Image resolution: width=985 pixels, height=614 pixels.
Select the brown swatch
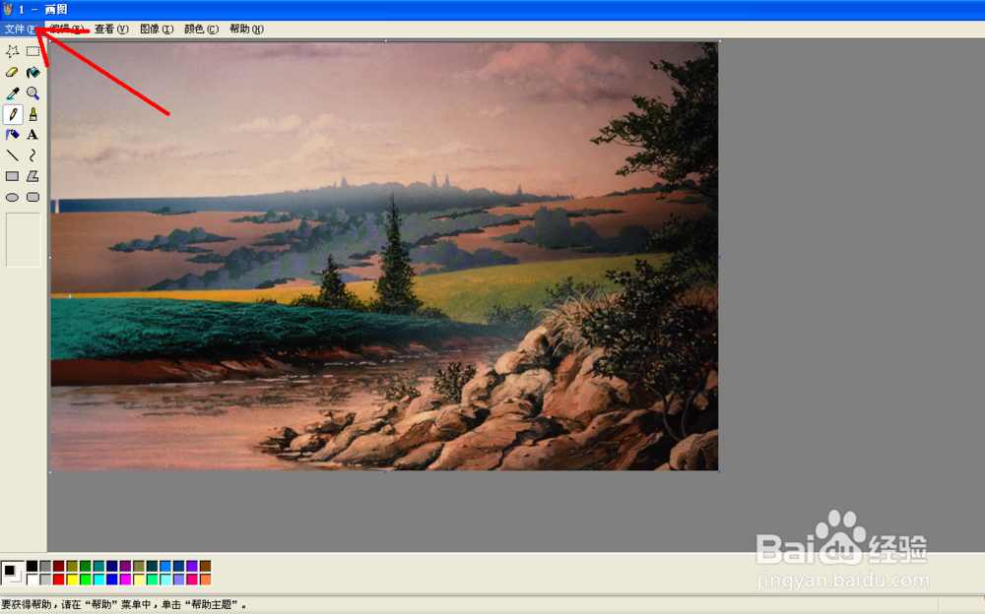pyautogui.click(x=206, y=567)
